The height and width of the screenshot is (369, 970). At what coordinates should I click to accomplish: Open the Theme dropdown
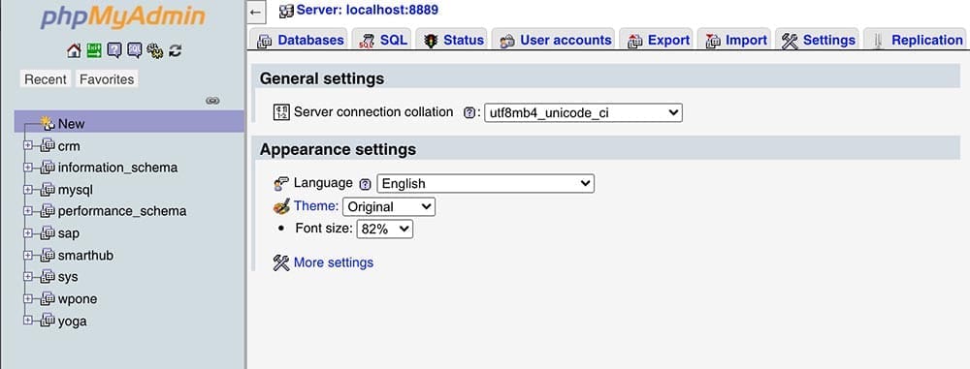[x=389, y=206]
